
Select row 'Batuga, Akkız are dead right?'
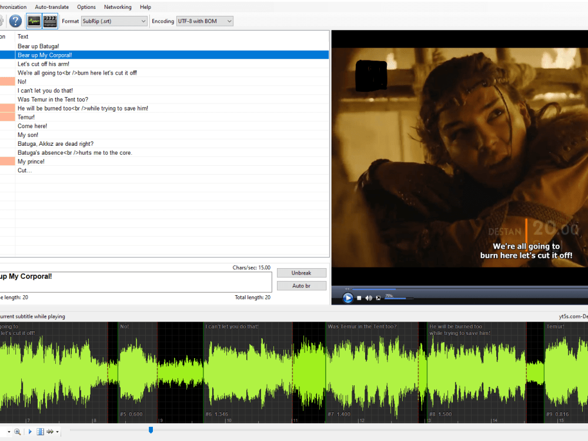click(164, 144)
